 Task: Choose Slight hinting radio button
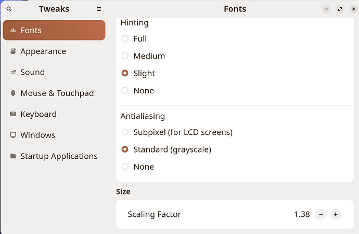click(125, 74)
